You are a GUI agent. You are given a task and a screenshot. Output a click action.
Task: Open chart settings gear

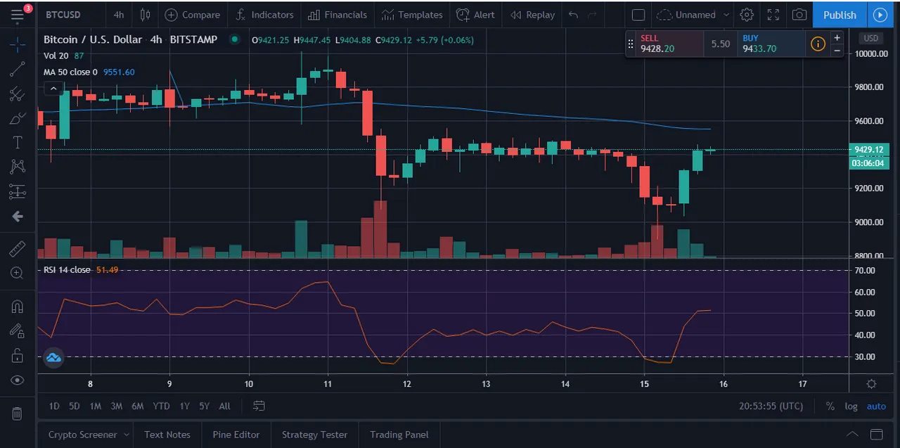pyautogui.click(x=747, y=15)
